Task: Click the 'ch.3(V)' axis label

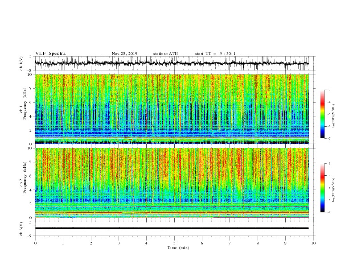Action: coord(21,229)
